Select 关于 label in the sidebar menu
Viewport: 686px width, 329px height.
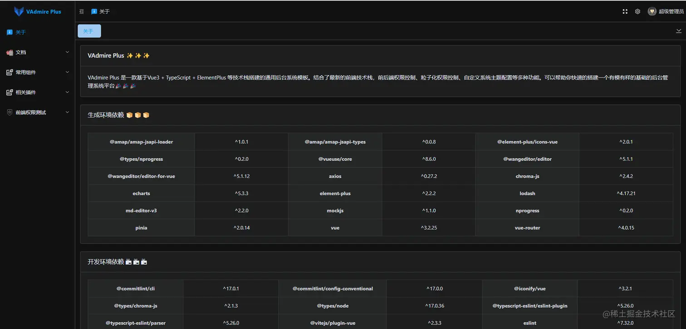21,32
